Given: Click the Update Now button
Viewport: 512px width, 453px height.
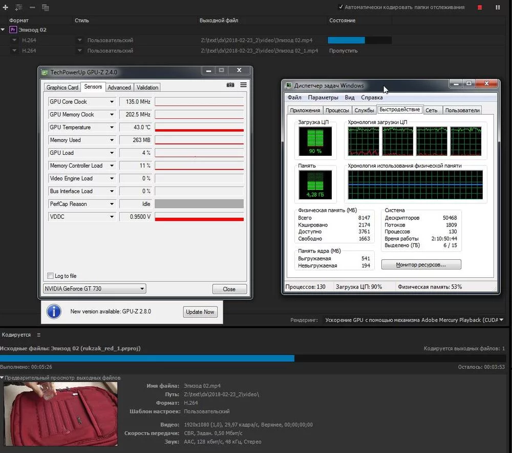Looking at the screenshot, I should [200, 312].
